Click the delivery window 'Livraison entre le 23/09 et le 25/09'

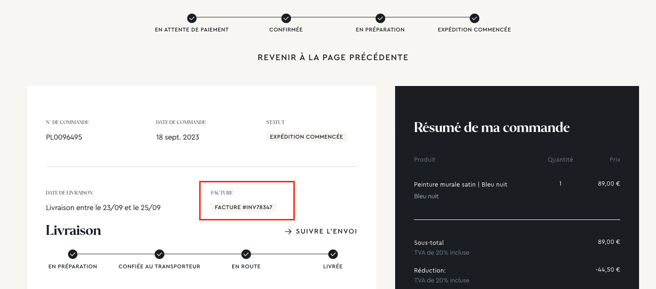point(103,208)
